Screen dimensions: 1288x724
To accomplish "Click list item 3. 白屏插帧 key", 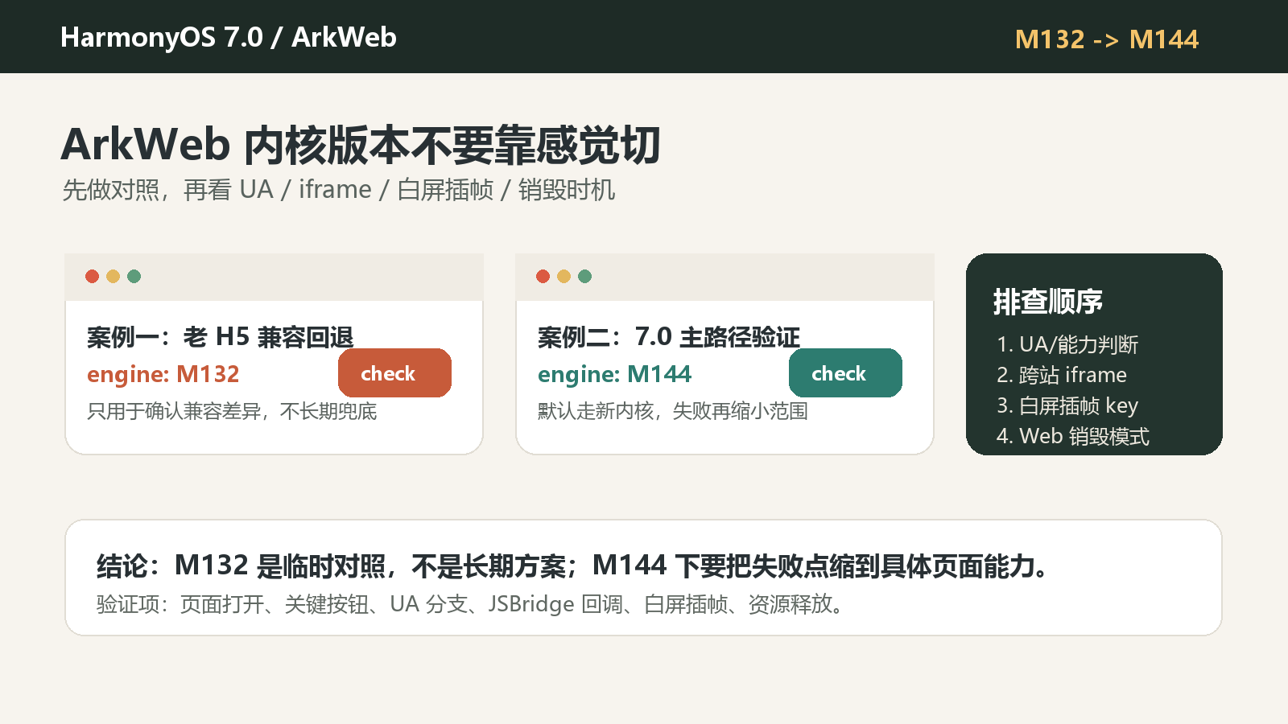I will [x=1067, y=405].
